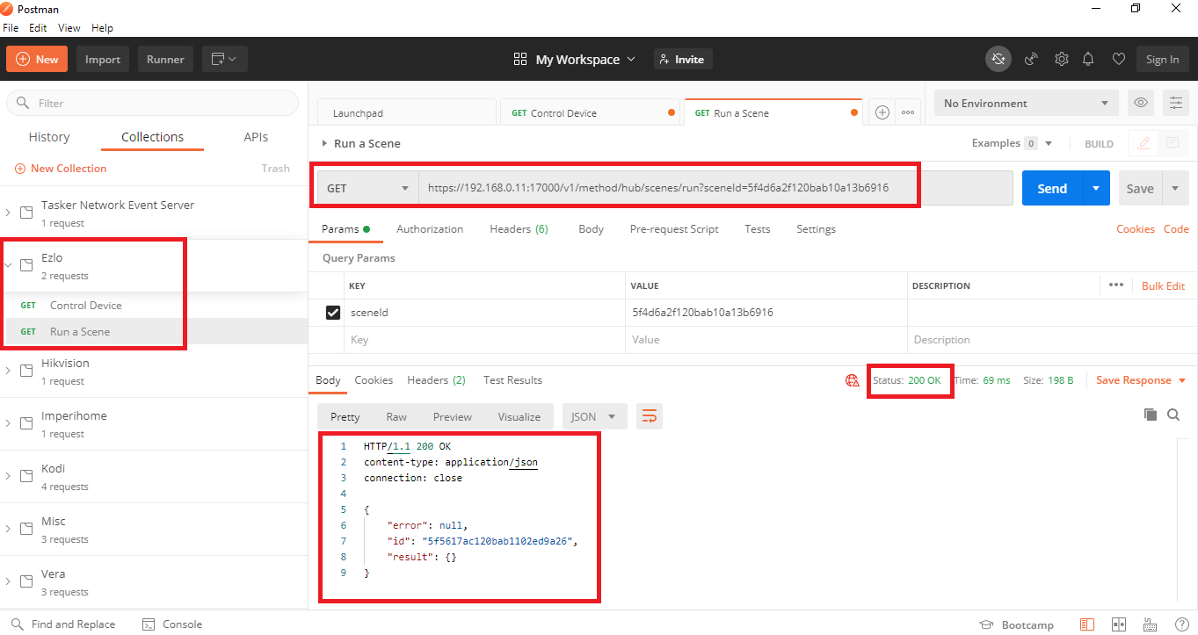This screenshot has width=1198, height=635.
Task: Click the Import button
Action: pos(103,59)
